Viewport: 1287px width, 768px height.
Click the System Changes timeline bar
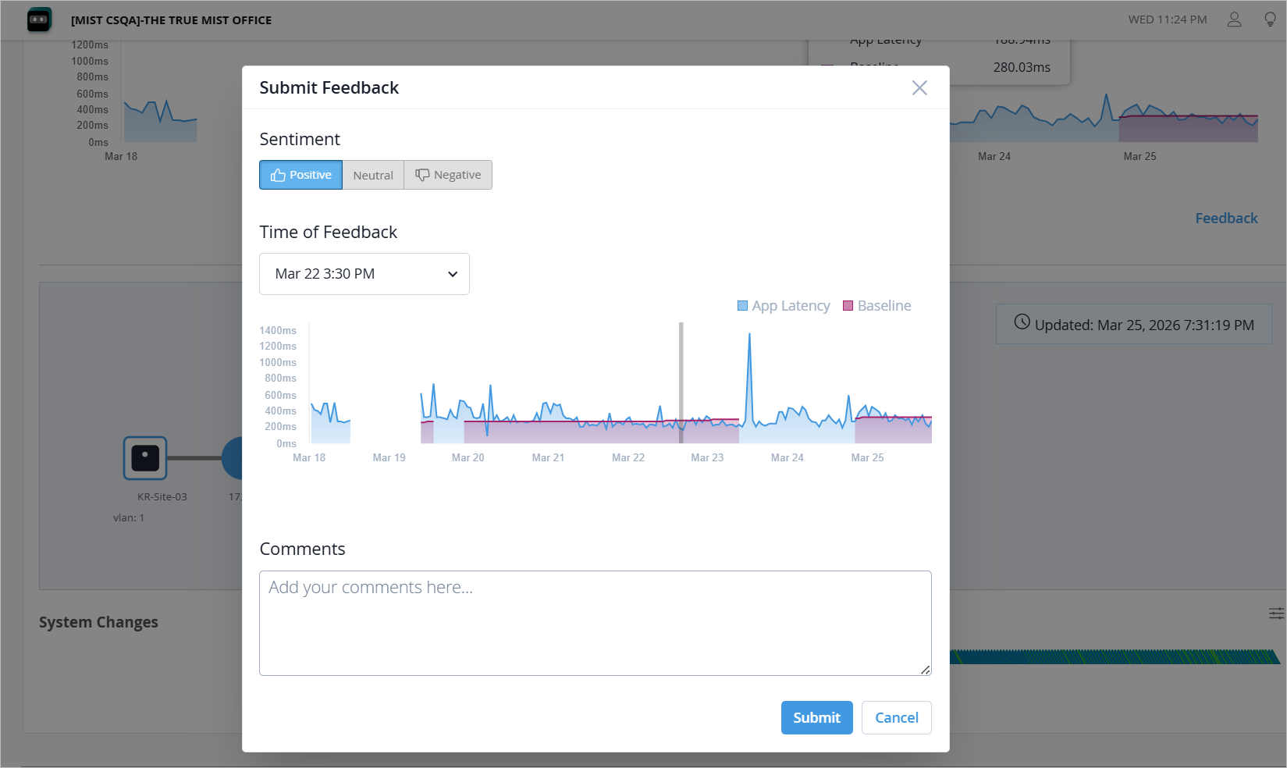click(x=1115, y=657)
